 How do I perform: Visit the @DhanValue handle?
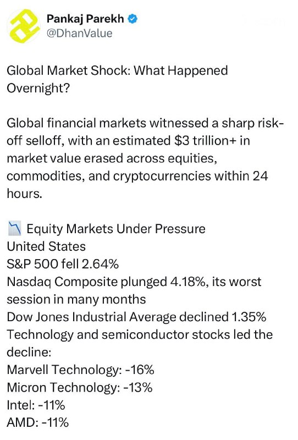point(79,33)
